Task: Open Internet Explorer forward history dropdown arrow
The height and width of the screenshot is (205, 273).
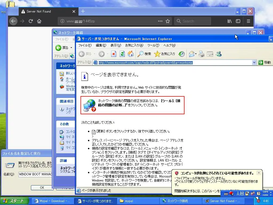Action: [x=107, y=54]
